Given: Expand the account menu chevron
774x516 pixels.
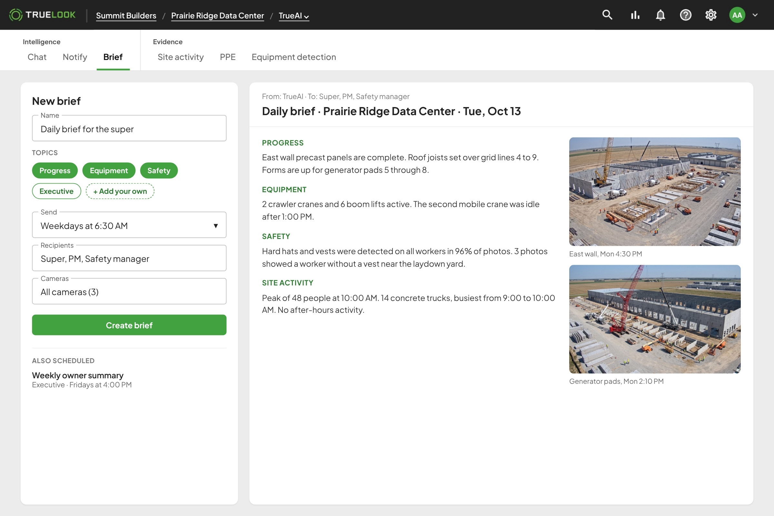Looking at the screenshot, I should tap(755, 15).
